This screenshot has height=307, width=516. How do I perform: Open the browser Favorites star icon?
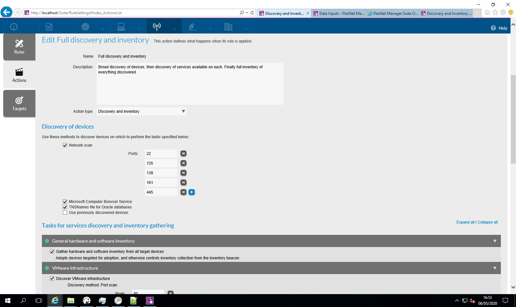495,13
